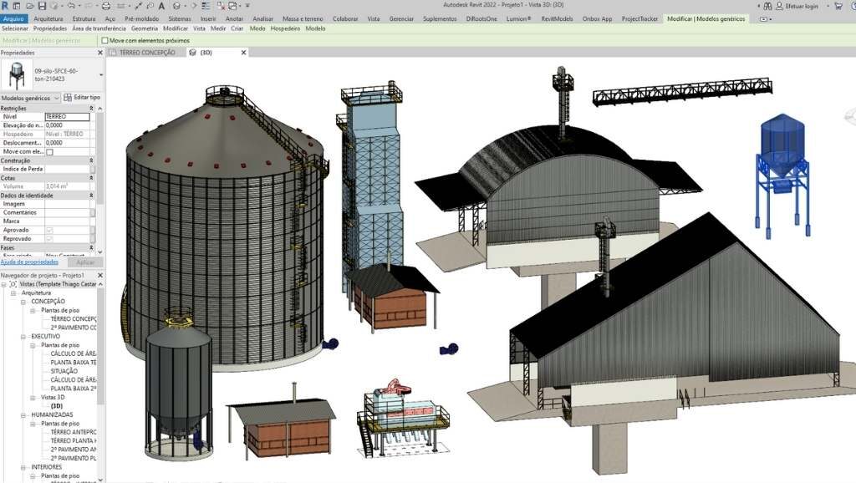The height and width of the screenshot is (483, 856).
Task: Click the Print icon in quick access toolbar
Action: coord(106,6)
